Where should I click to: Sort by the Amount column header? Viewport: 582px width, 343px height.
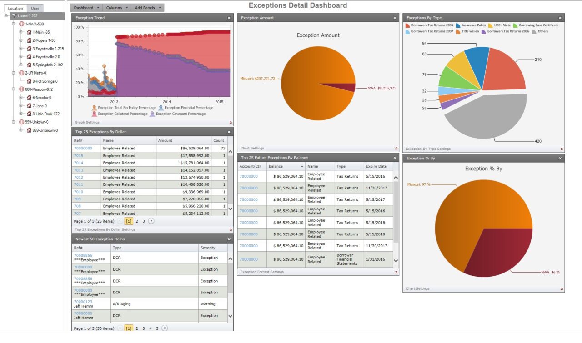183,141
